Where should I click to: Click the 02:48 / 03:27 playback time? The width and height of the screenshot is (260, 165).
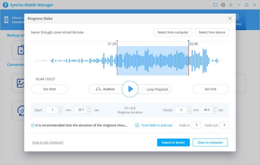pos(45,79)
